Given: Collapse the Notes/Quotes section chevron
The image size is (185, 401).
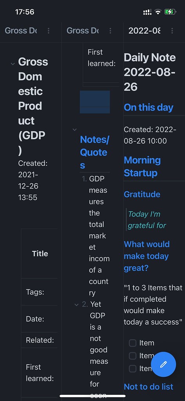Looking at the screenshot, I should point(75,129).
